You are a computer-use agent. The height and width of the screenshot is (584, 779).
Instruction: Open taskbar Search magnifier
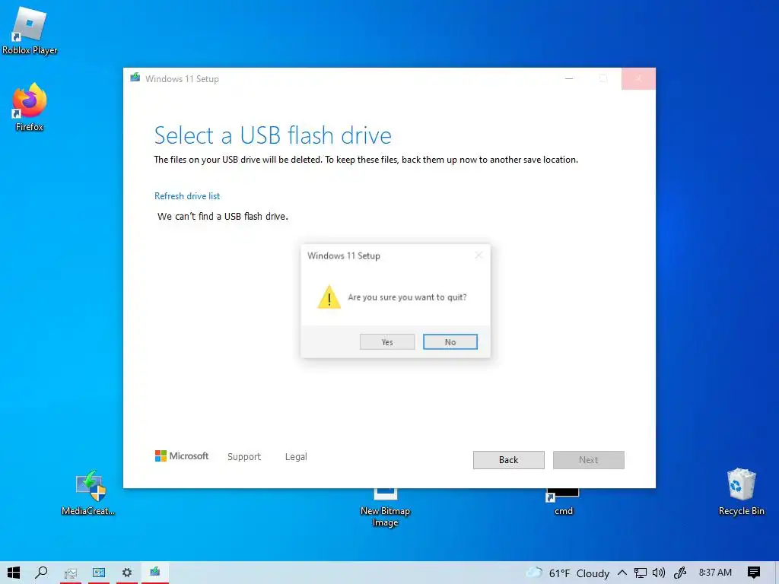click(41, 573)
